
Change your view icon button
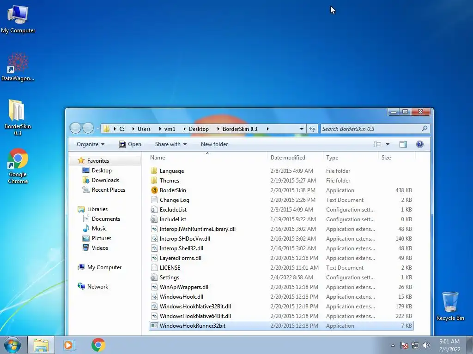(x=378, y=144)
